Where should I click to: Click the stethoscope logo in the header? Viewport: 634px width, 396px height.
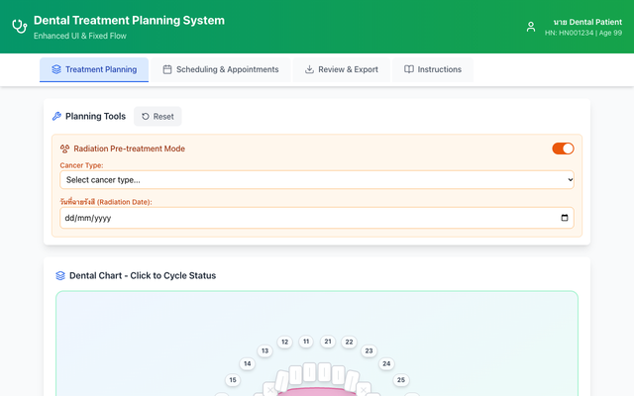[20, 27]
